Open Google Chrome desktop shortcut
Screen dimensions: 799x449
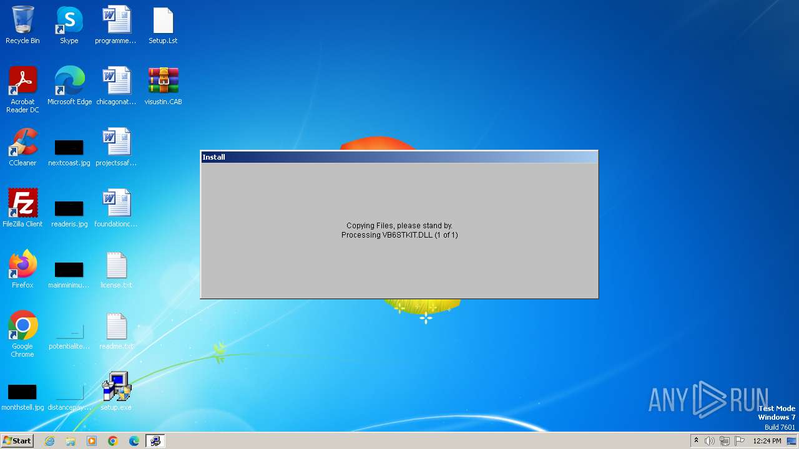(22, 334)
